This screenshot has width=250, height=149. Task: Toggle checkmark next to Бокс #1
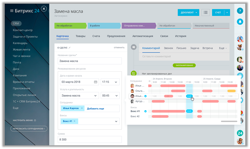pos(145,111)
